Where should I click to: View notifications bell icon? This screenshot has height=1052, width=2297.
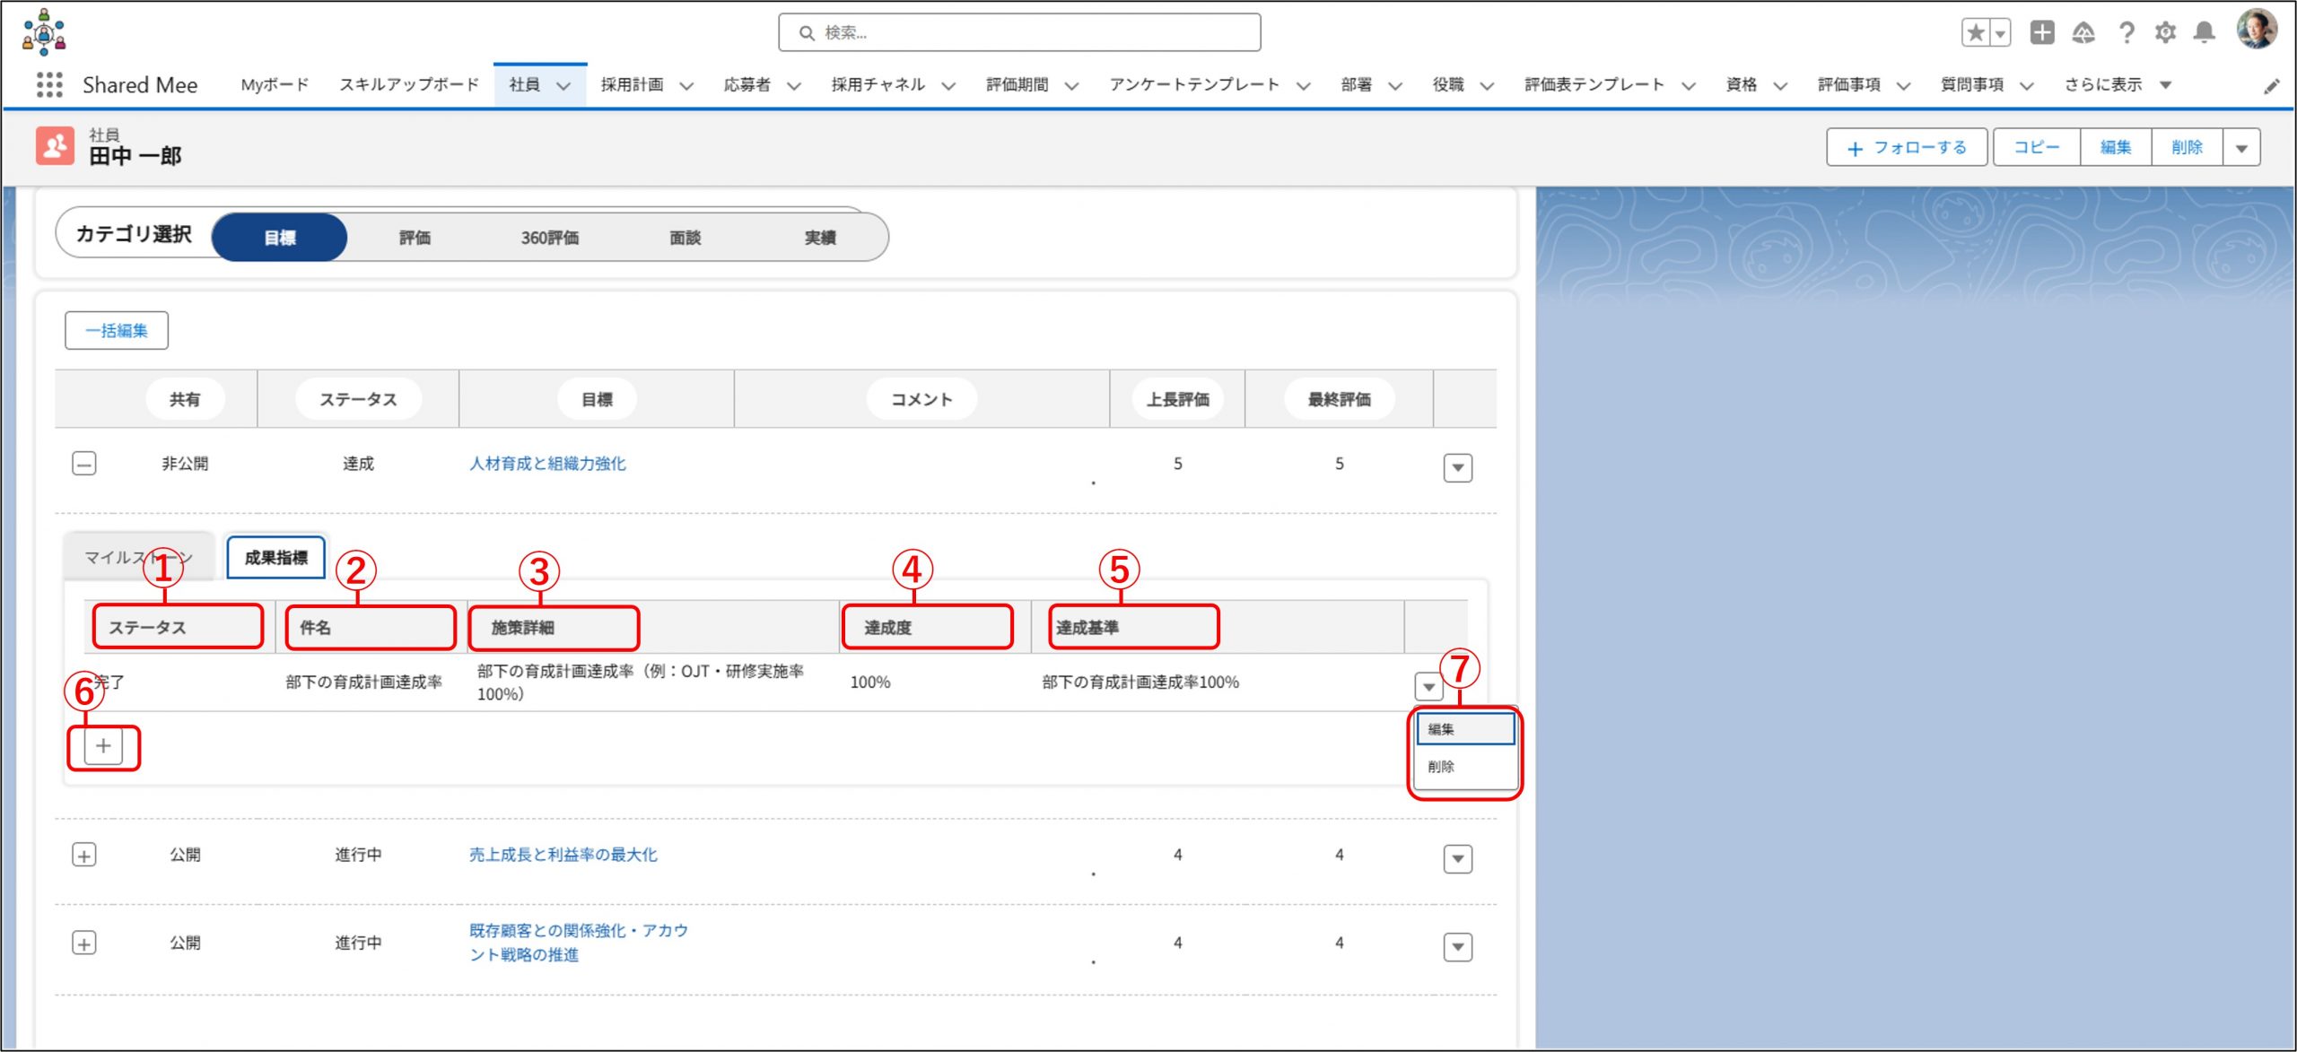(x=2204, y=33)
